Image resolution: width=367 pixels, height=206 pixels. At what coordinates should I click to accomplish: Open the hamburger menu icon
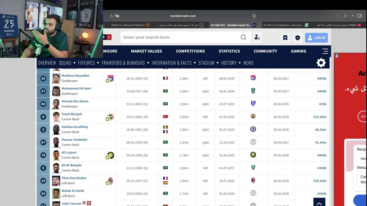click(325, 51)
